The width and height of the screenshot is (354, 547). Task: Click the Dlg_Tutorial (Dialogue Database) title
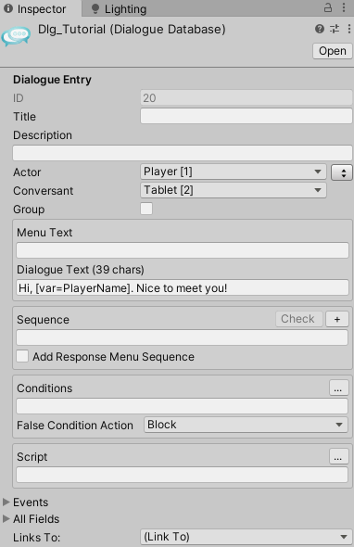click(132, 30)
